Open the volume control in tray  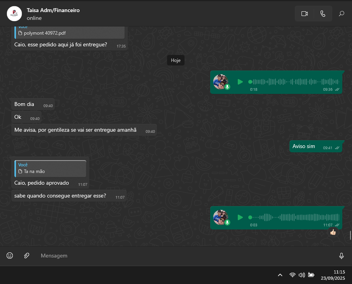point(301,275)
